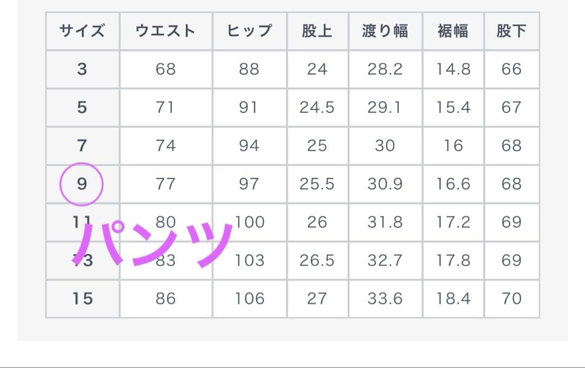Select hem width 16 in size 7 row
Viewport: 585px width, 368px height.
(453, 146)
